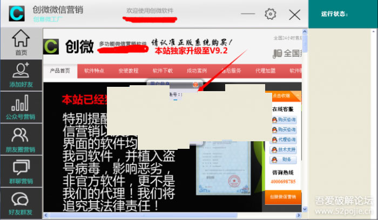Click vertical scrollbar down arrow
378x220 pixels.
point(305,209)
